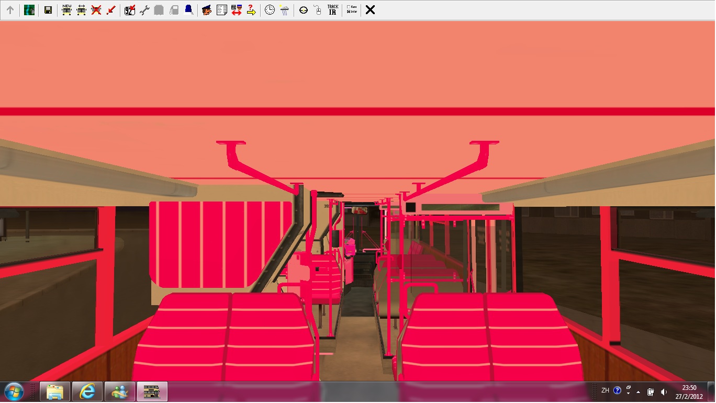The width and height of the screenshot is (716, 403).
Task: Uncheck the lower checked toolbar checkbox
Action: point(349,12)
